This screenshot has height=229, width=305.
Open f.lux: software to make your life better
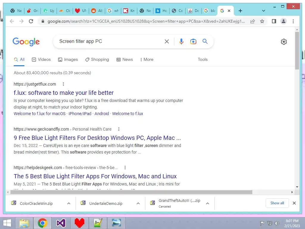click(x=64, y=93)
